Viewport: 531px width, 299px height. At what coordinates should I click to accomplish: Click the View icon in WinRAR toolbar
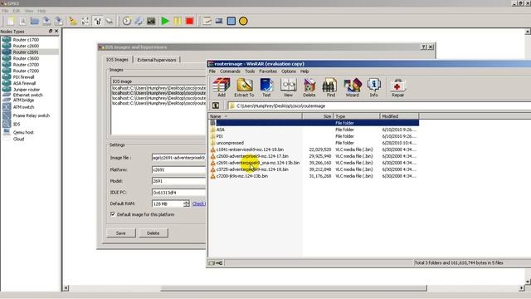pyautogui.click(x=288, y=87)
